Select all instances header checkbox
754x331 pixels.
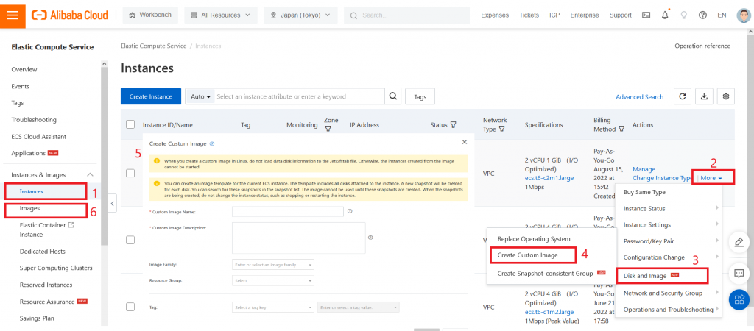(130, 124)
